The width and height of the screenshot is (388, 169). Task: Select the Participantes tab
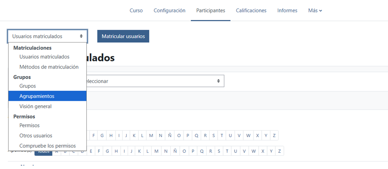pyautogui.click(x=210, y=11)
